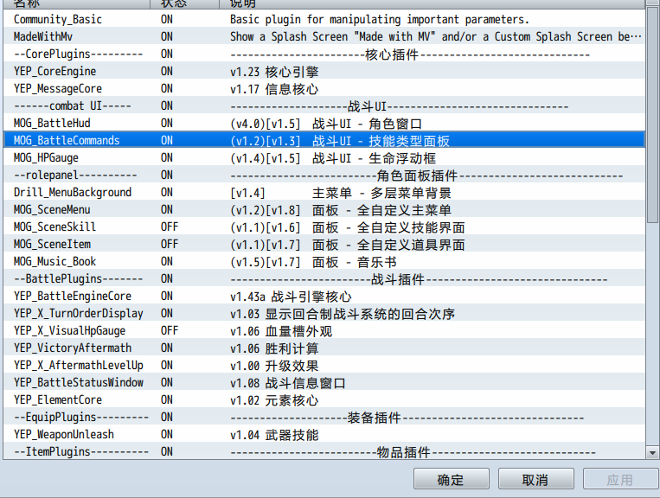Click the 取消 button

[535, 479]
